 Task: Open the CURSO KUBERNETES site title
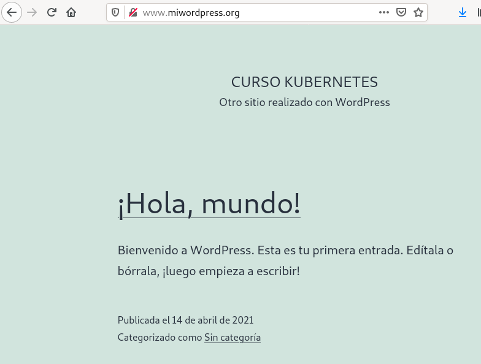pos(304,82)
